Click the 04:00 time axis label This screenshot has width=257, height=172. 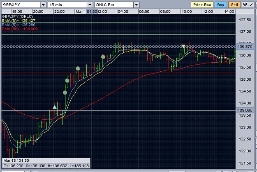coord(123,11)
